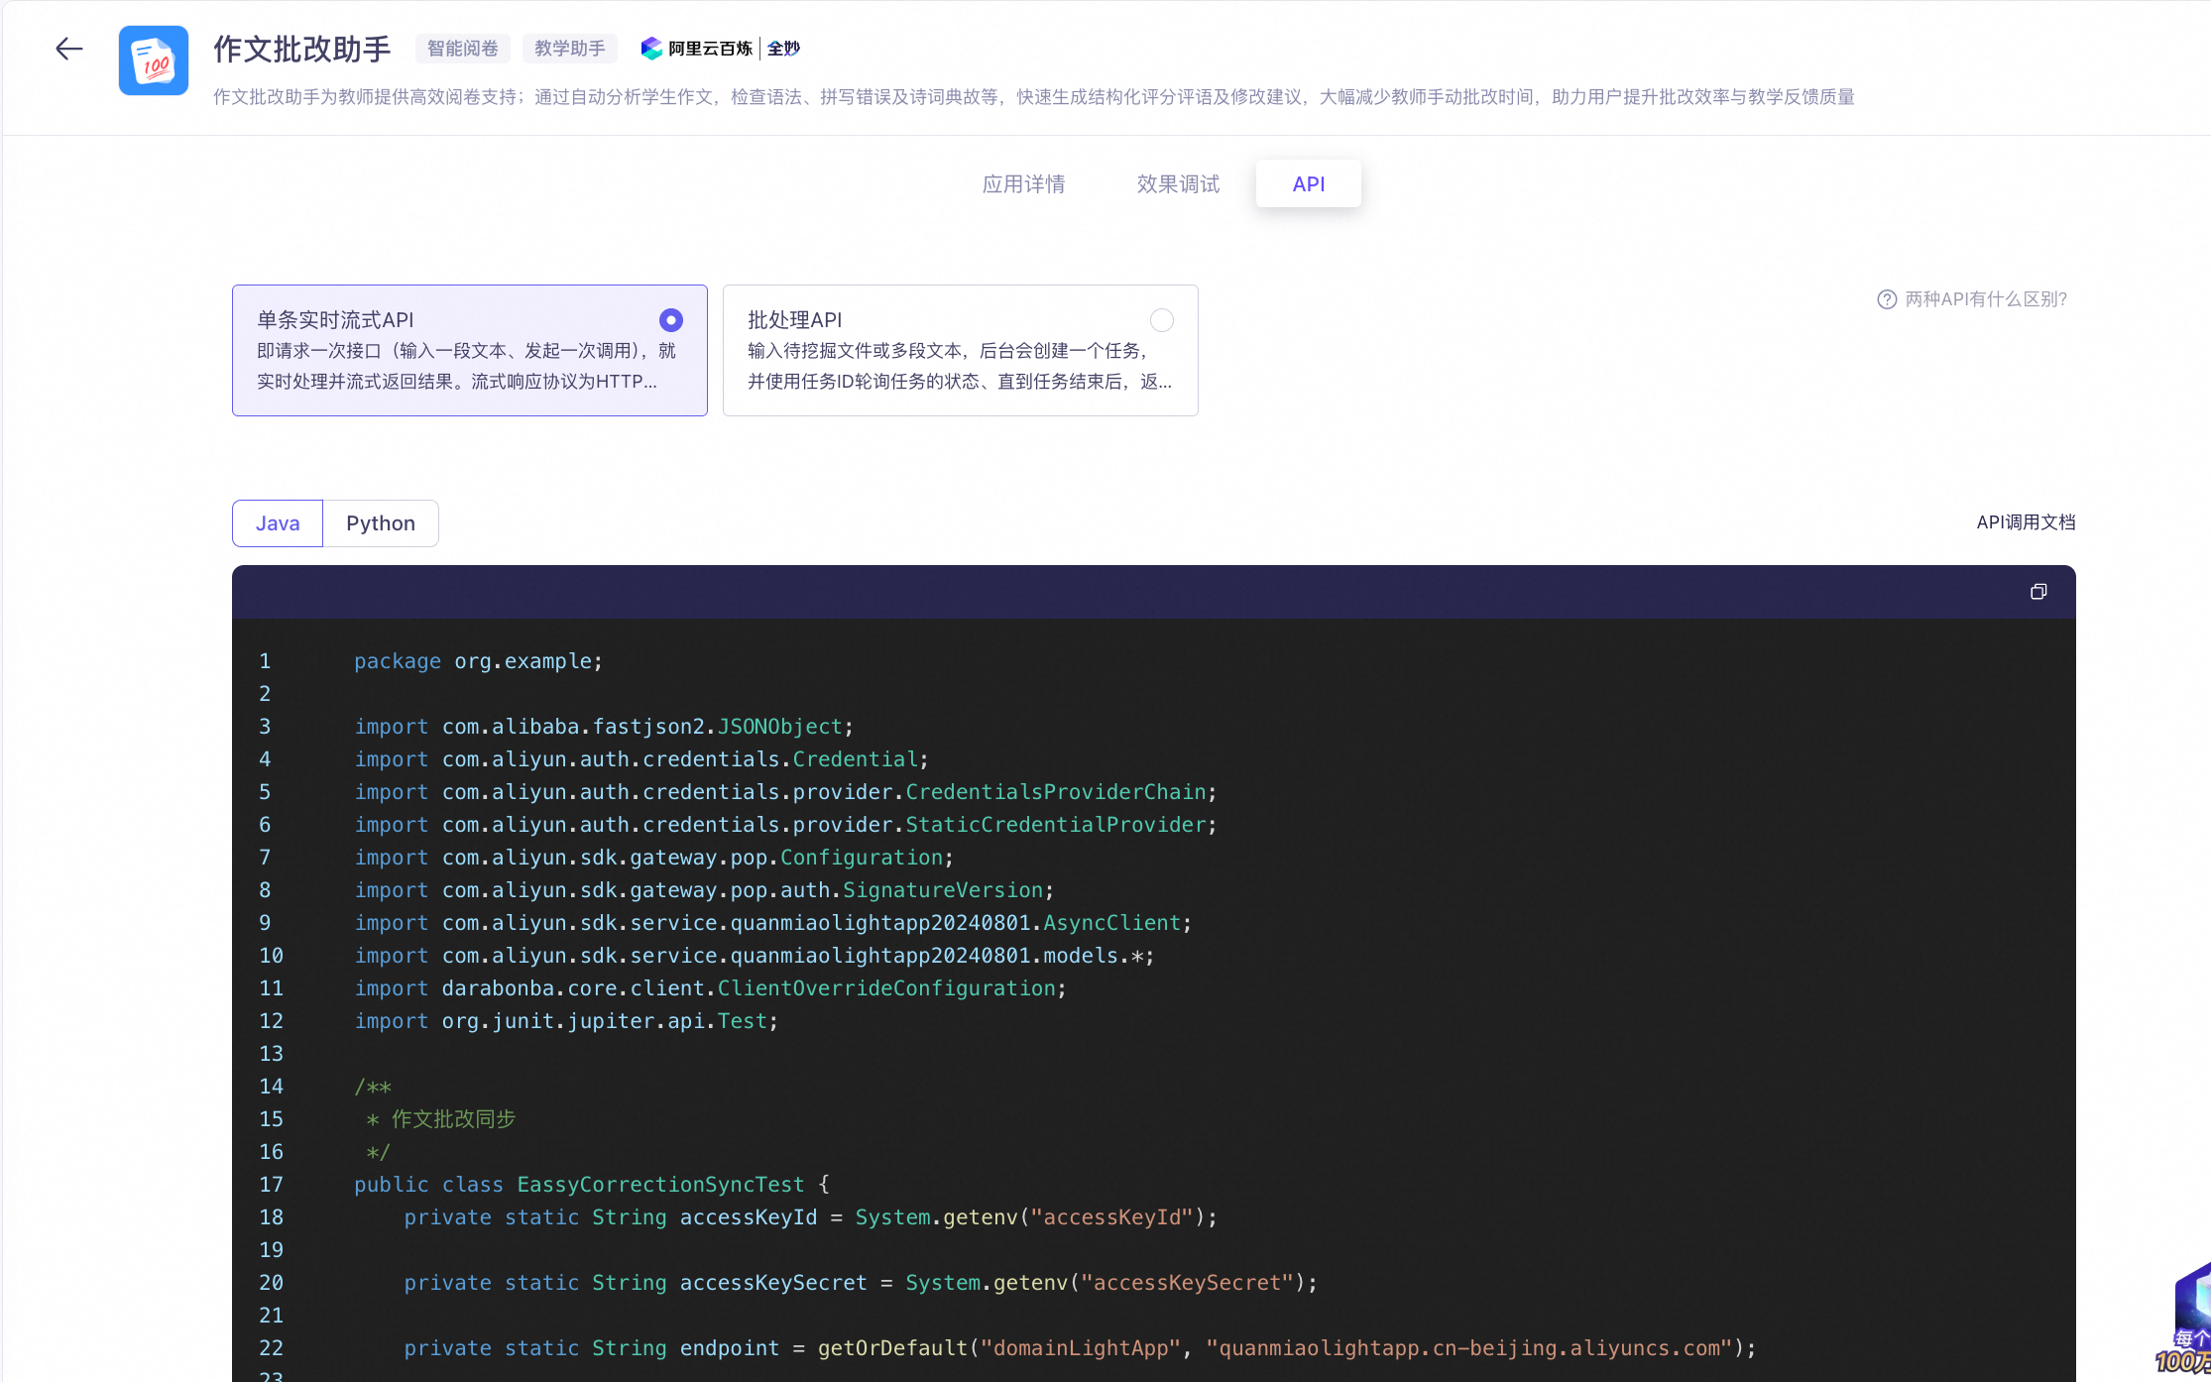Choose the 批处理API option card

point(960,351)
